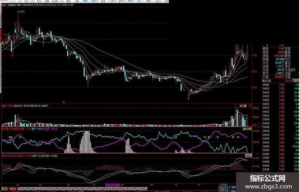This screenshot has height=192, width=299.
Task: Open the MTM indicator tab
Action: [120, 189]
